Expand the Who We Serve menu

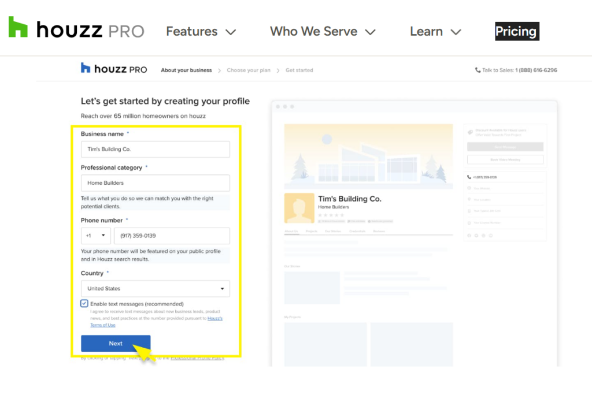(x=323, y=32)
